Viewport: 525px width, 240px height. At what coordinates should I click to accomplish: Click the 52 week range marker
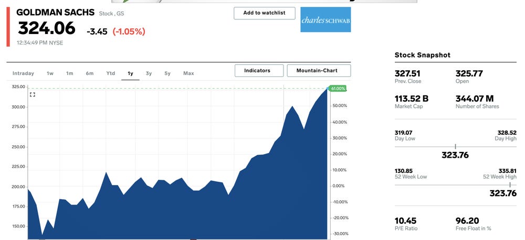pyautogui.click(x=510, y=185)
